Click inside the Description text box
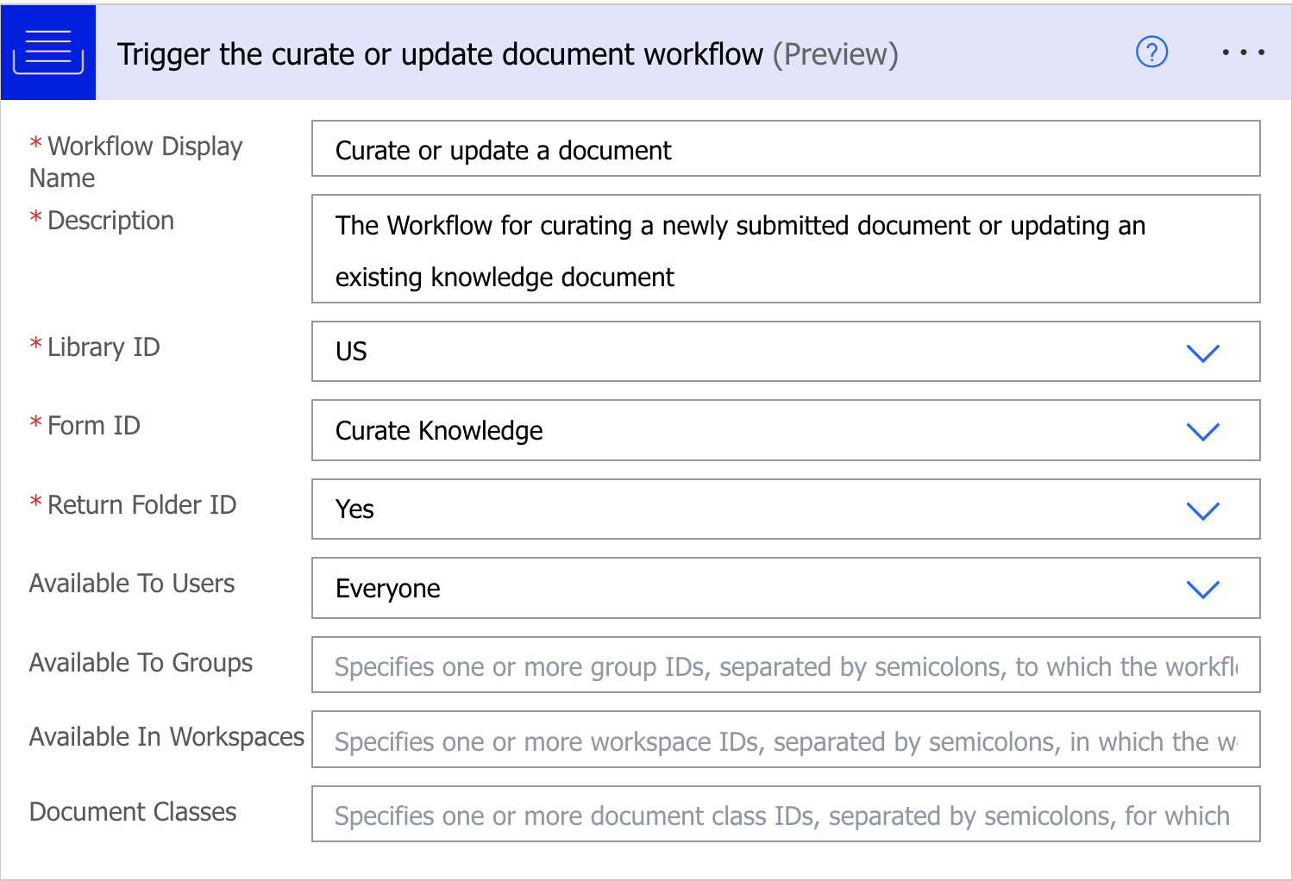This screenshot has height=881, width=1292. pyautogui.click(x=785, y=249)
